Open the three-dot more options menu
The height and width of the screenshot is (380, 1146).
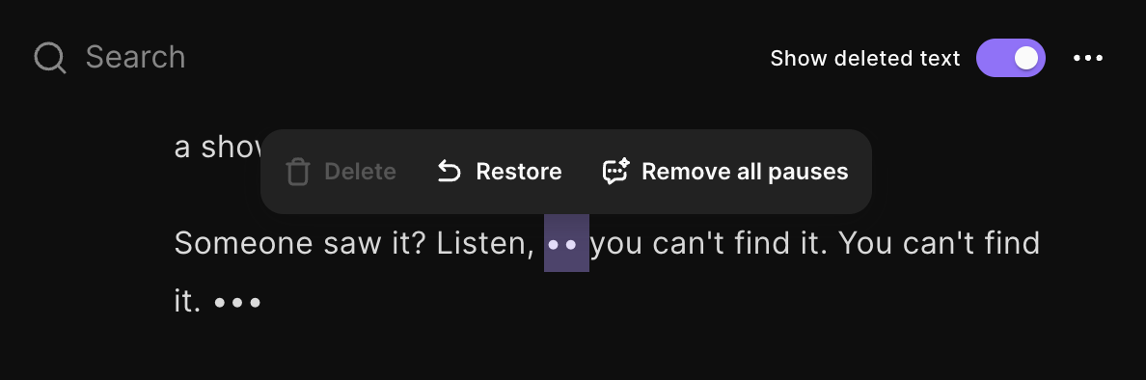1088,58
